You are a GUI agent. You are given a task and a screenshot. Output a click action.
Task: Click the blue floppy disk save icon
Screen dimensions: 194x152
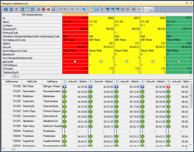(x=96, y=9)
